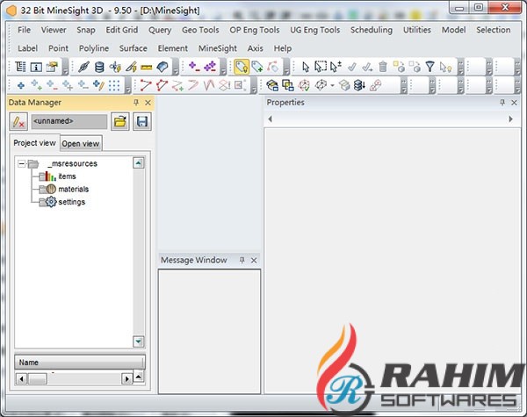
Task: Click the red closed polygon icon
Action: pyautogui.click(x=162, y=85)
